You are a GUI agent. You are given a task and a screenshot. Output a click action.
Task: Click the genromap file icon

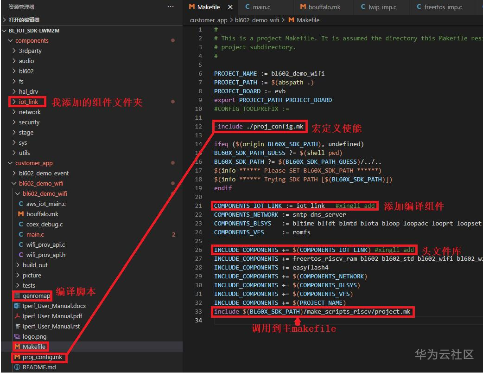pyautogui.click(x=17, y=296)
